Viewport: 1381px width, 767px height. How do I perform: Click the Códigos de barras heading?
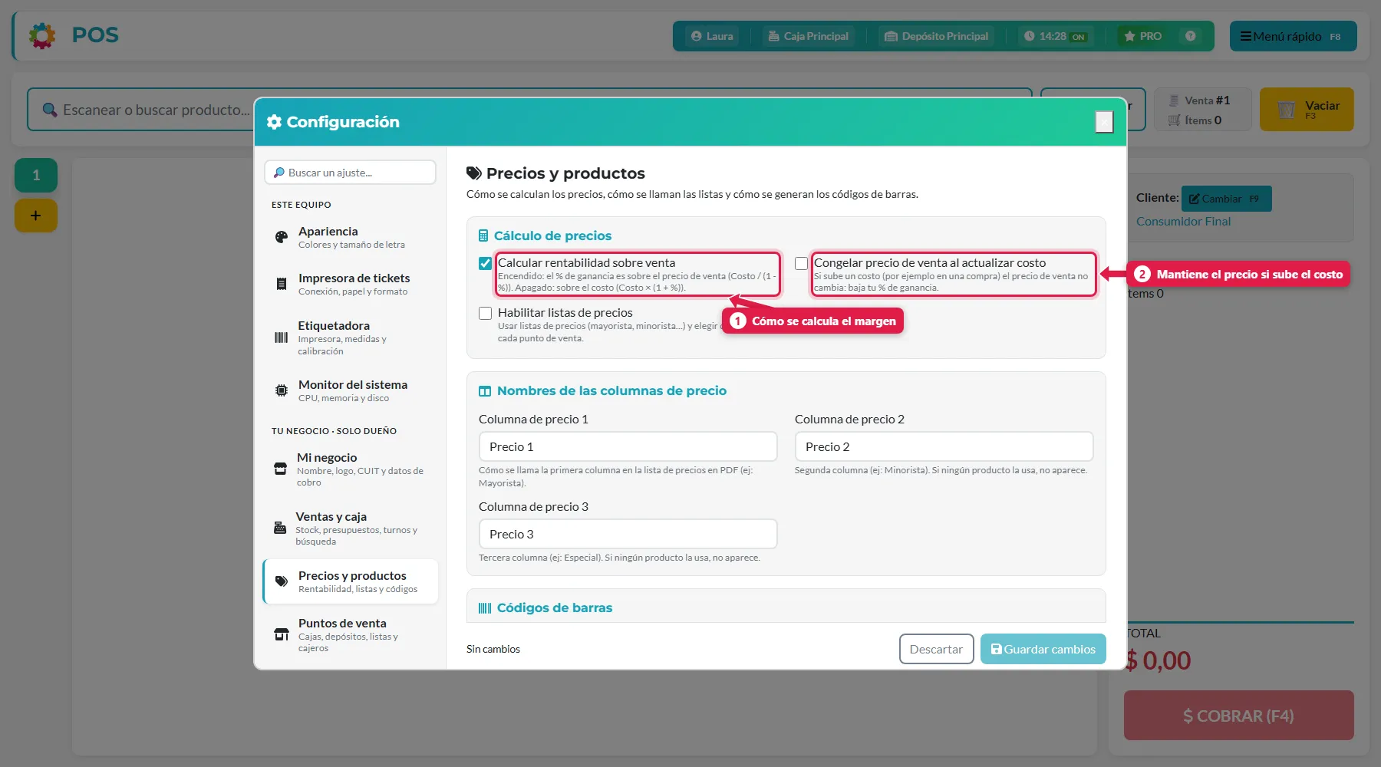555,607
